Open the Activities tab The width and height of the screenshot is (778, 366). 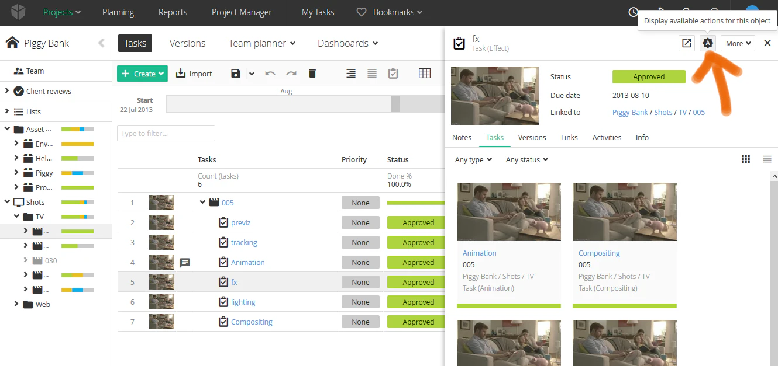coord(607,137)
